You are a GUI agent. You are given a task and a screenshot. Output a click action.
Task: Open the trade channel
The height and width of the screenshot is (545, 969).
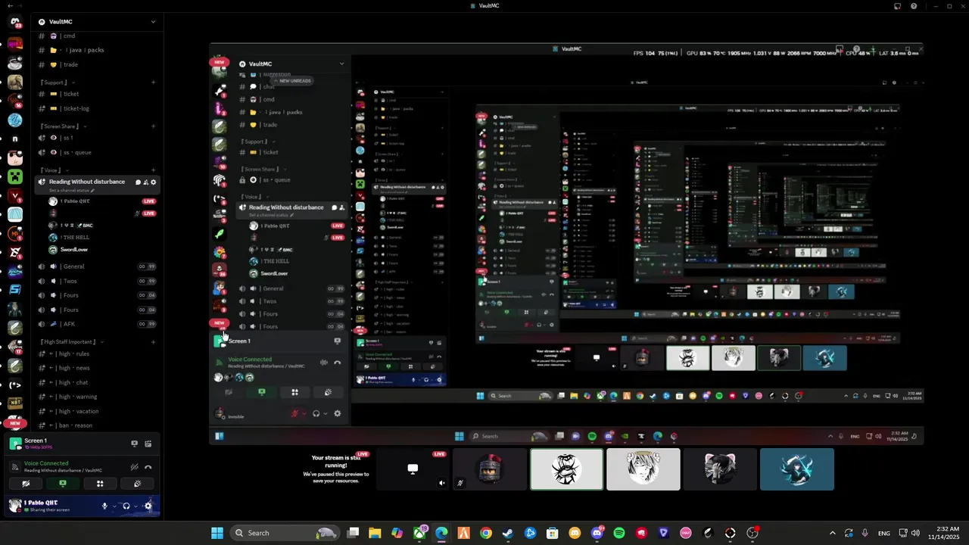click(97, 64)
